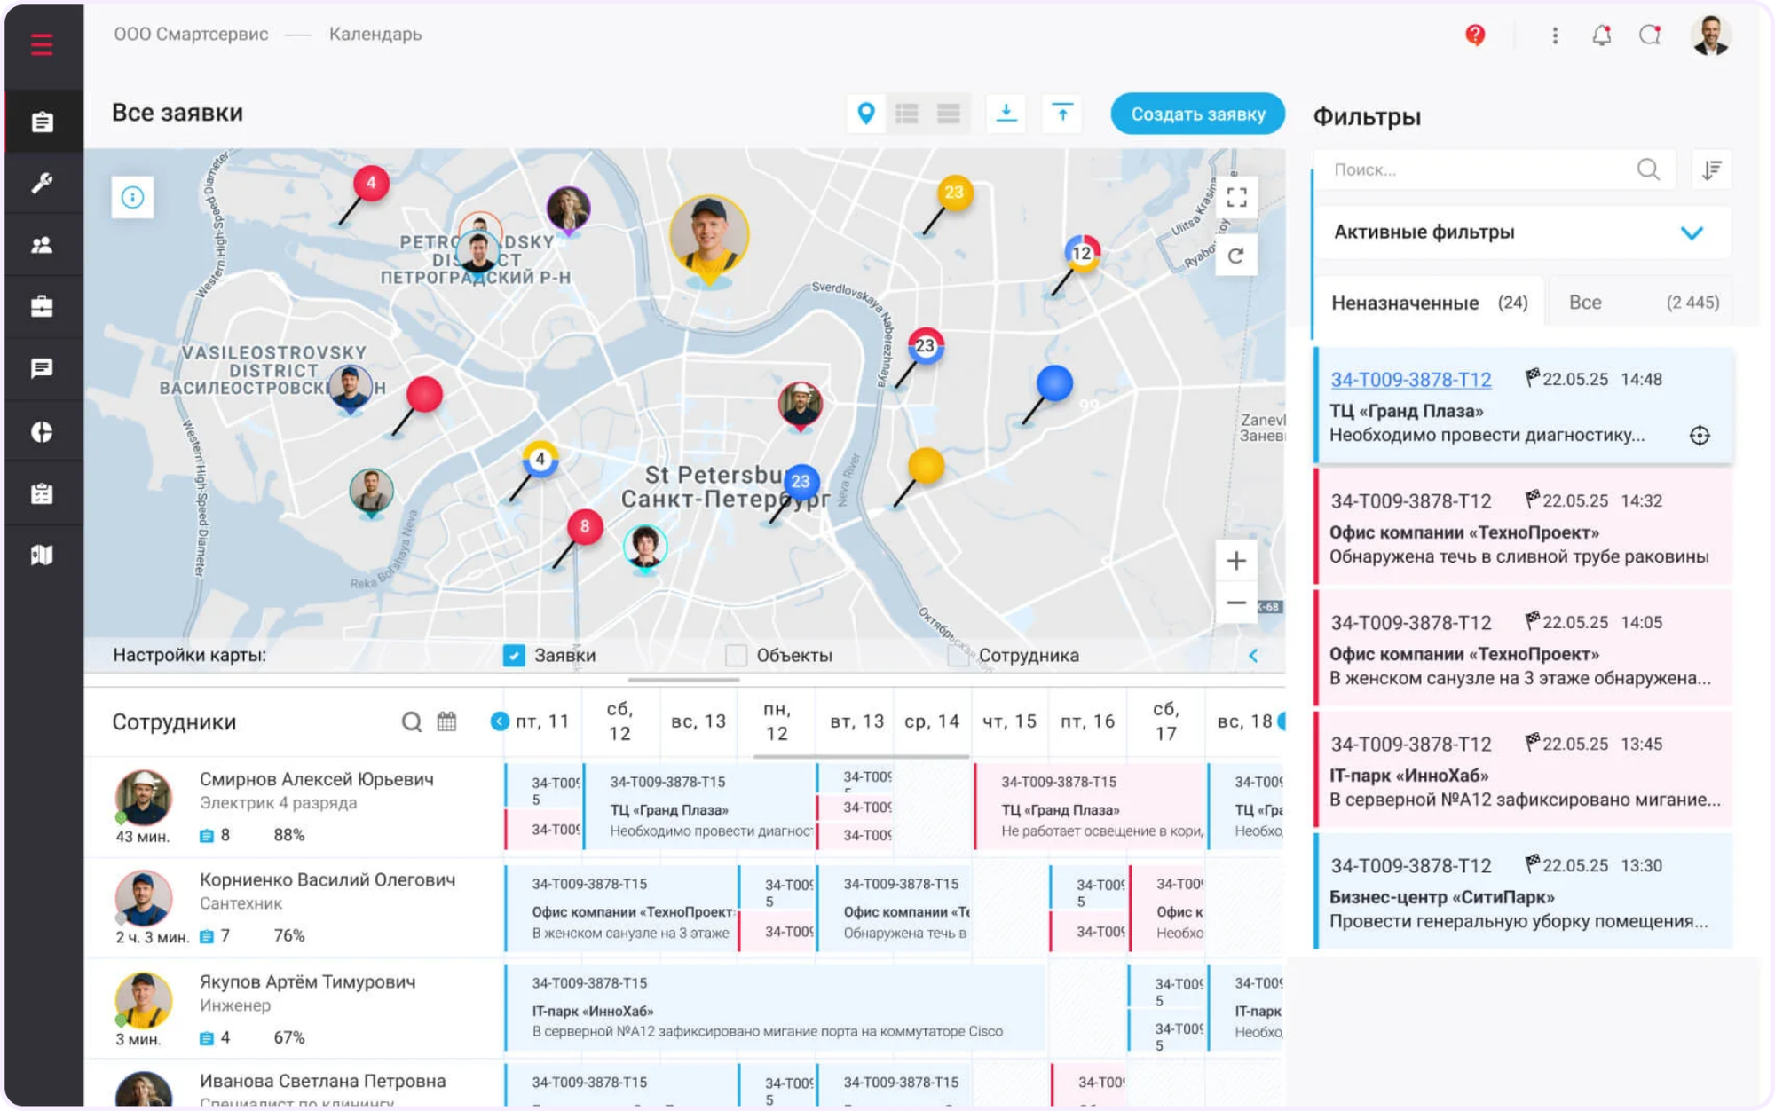
Task: Select the пн, 12 date column
Action: 777,721
